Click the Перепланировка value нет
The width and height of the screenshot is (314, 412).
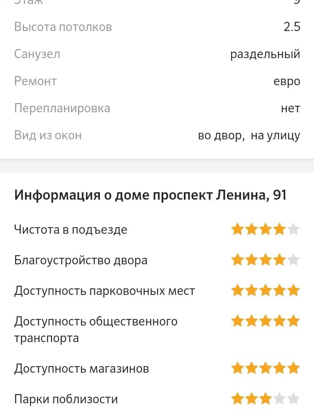(x=290, y=108)
